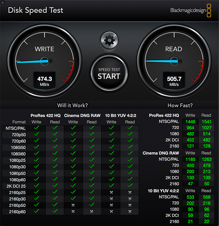The image size is (219, 226).
Task: Select 10 Bit YUV NTSC/PAL read value 568
Action: pos(207,197)
